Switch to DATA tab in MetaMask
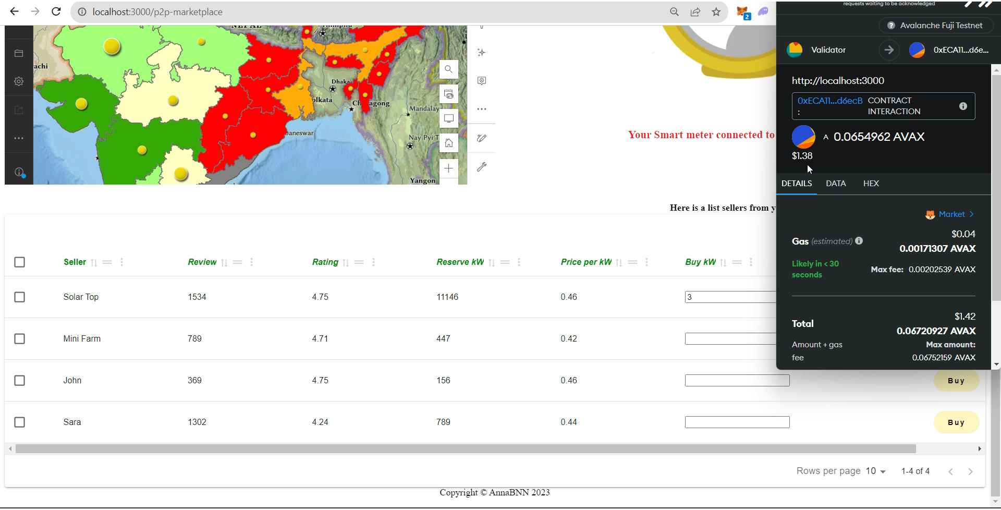The width and height of the screenshot is (1001, 510). pyautogui.click(x=836, y=184)
